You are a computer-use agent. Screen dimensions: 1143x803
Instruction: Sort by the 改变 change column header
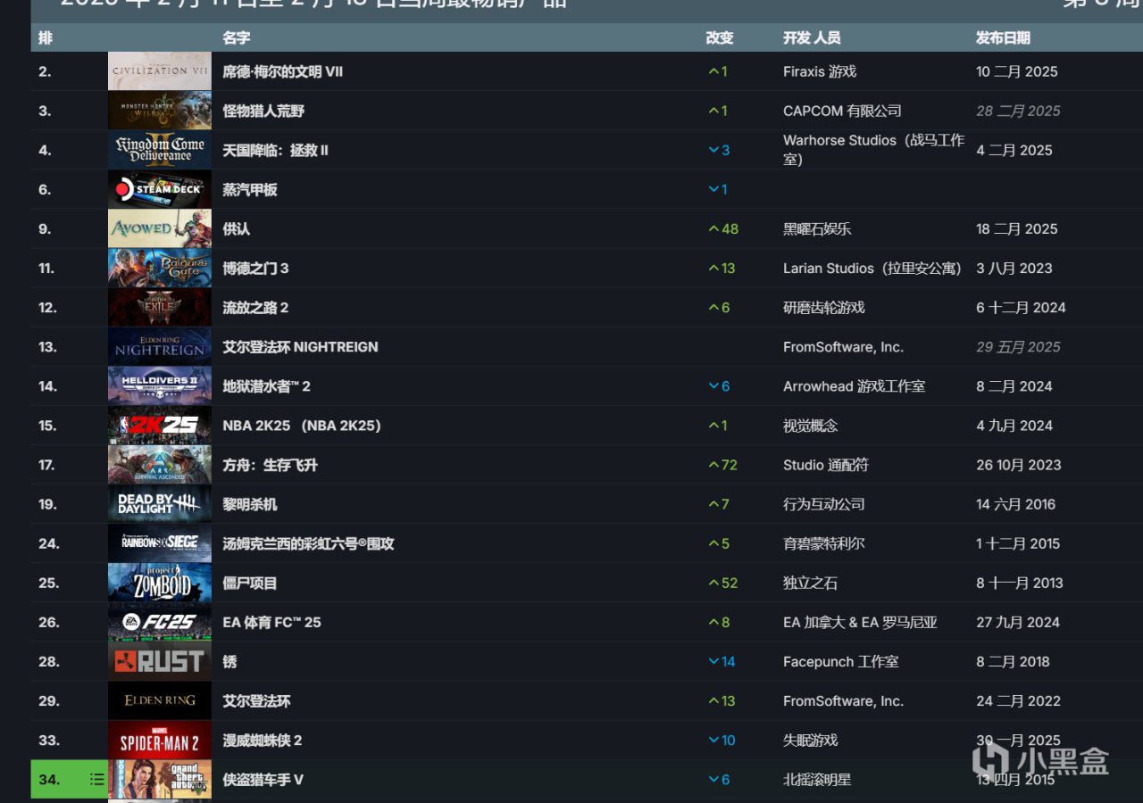click(x=720, y=37)
